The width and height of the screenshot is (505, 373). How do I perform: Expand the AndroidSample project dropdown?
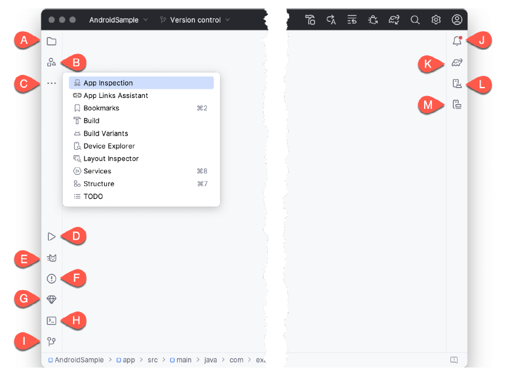click(118, 20)
